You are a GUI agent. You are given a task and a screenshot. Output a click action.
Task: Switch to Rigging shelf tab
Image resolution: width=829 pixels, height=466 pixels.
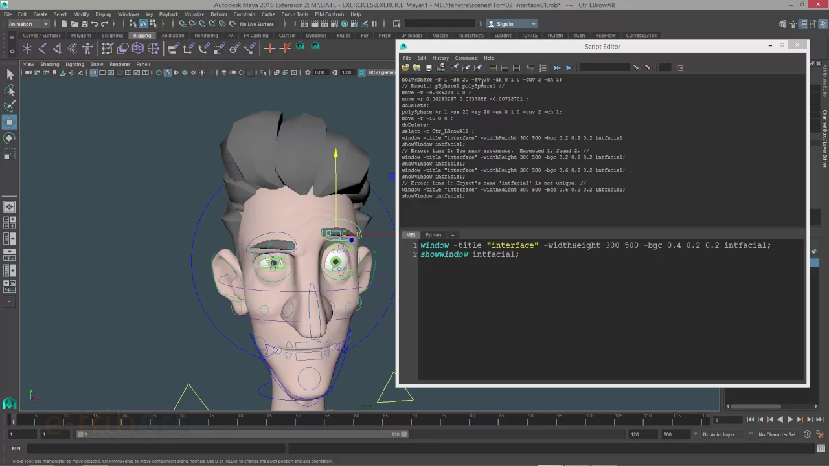(142, 36)
